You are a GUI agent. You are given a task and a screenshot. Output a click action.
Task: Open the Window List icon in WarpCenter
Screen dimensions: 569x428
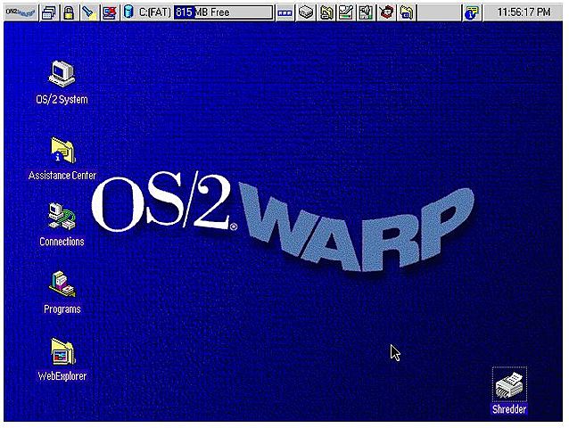[x=49, y=12]
